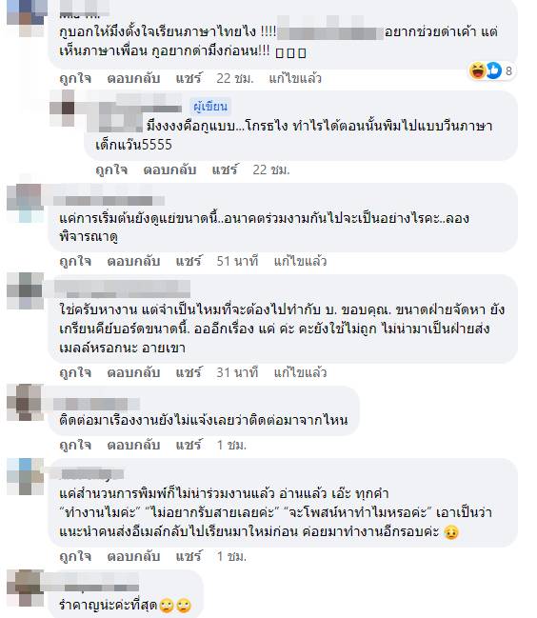
Task: Click ถูกใจ on comment posted 51 นาที ago
Action: click(75, 261)
